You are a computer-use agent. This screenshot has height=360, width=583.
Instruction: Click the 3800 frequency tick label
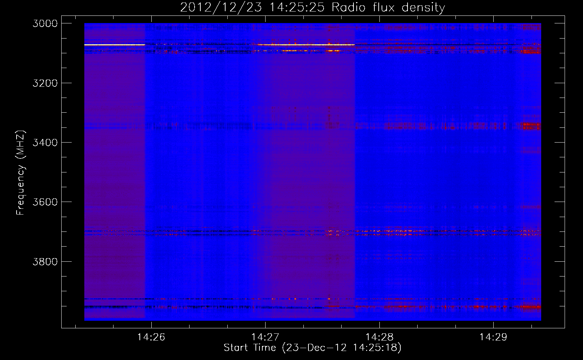pos(45,262)
